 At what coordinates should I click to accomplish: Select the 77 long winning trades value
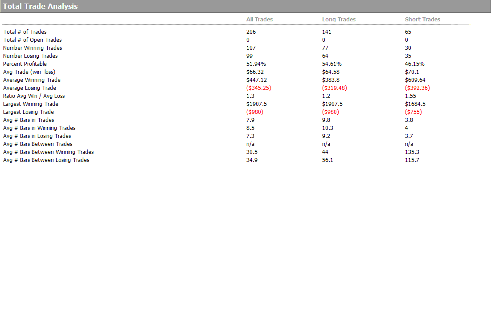(x=325, y=48)
